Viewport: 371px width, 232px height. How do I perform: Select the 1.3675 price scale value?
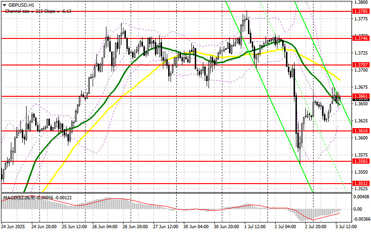[x=361, y=87]
